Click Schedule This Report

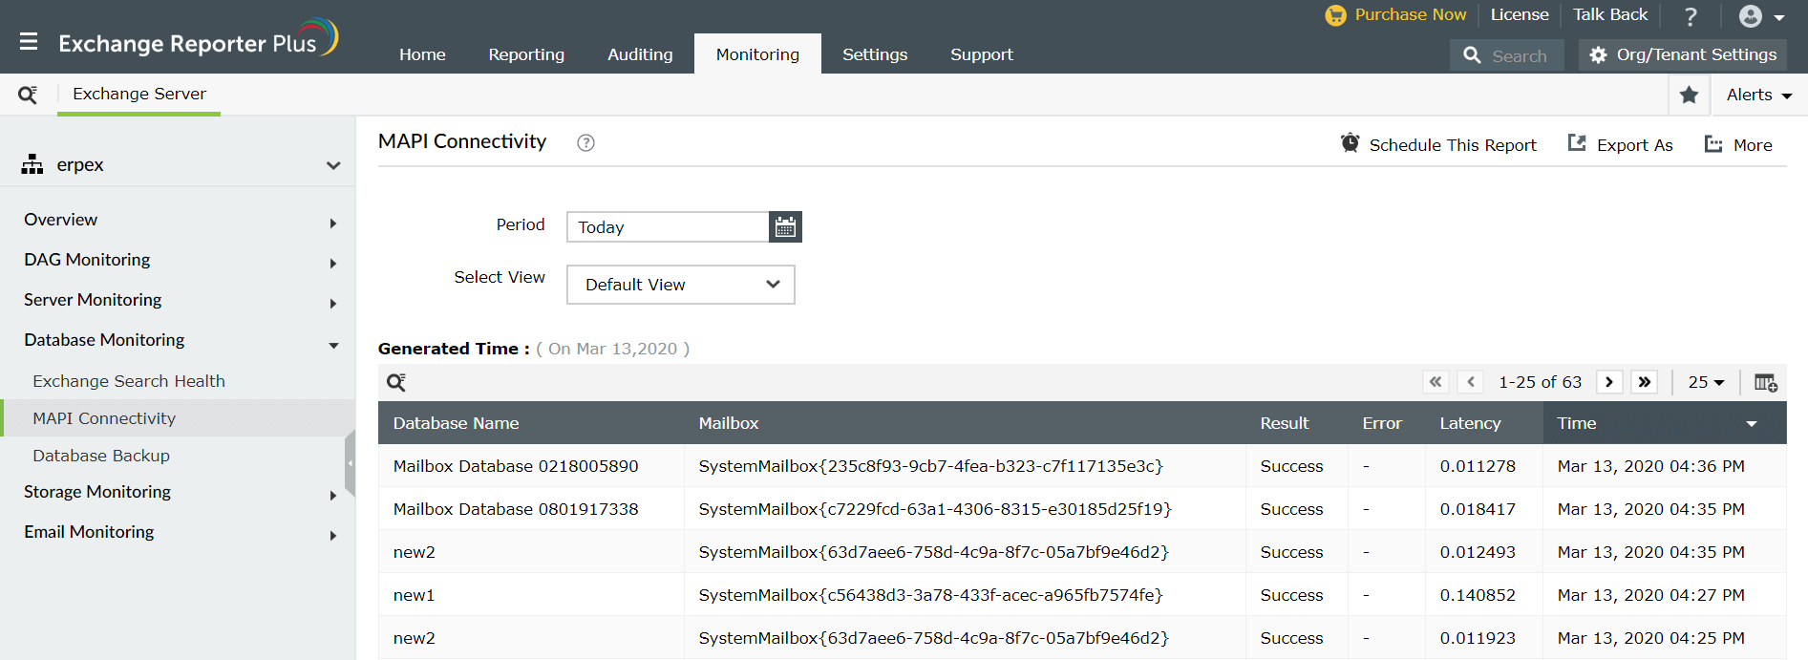(1438, 145)
